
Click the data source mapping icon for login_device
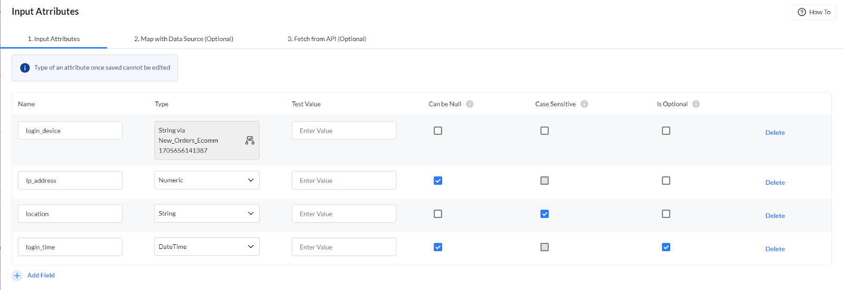pos(250,141)
